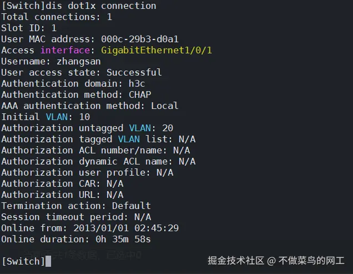The height and width of the screenshot is (274, 353).
Task: Click the 掘金技术社区 watermark text
Action: (236, 260)
